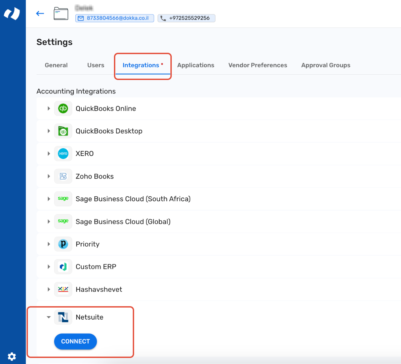Switch to the General tab
Image resolution: width=401 pixels, height=364 pixels.
56,65
